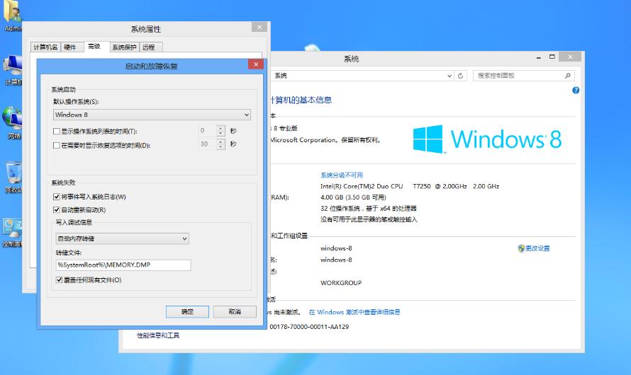Click the 搜索控制面板 search box
631x375 pixels.
[x=523, y=76]
